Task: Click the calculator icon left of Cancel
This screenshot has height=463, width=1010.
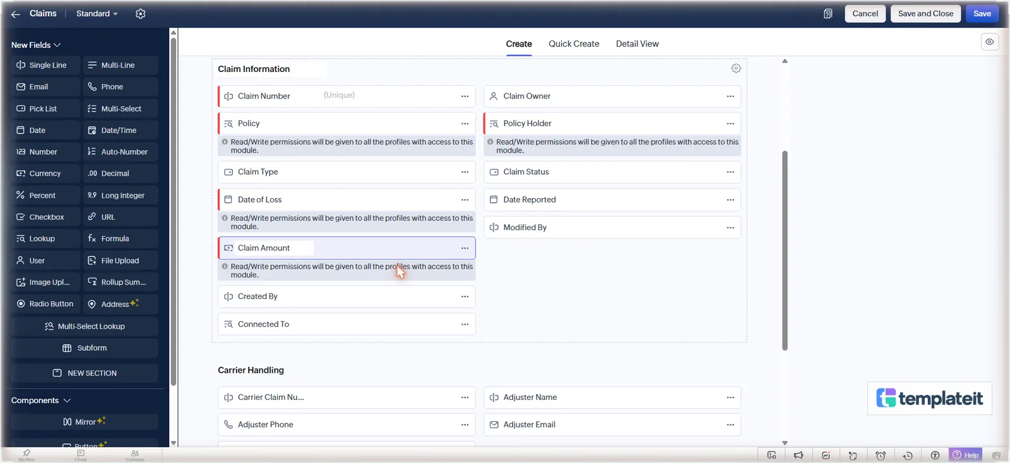Action: [x=828, y=14]
